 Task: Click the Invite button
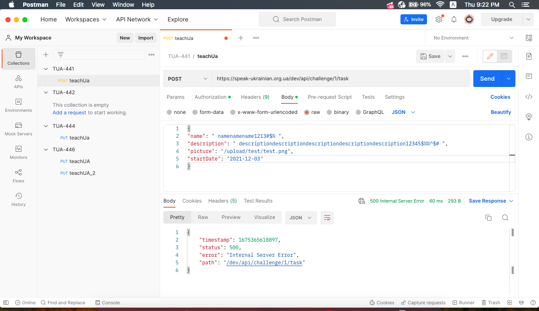click(414, 19)
